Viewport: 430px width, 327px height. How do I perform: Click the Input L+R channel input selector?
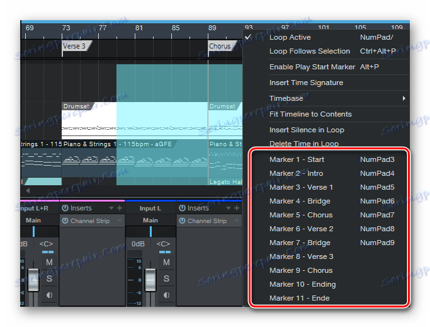coord(40,209)
